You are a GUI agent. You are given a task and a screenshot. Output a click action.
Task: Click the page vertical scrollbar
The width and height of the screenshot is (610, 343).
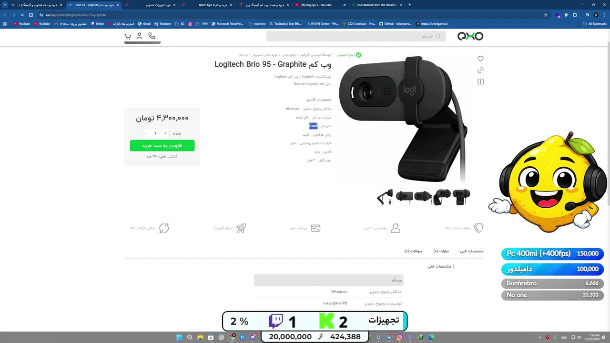(x=608, y=124)
